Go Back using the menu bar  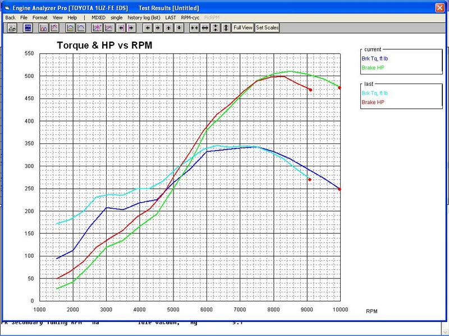[x=10, y=18]
